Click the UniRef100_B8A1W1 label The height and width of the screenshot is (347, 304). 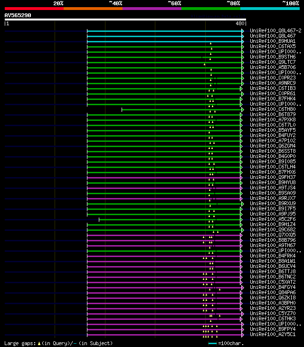pos(273,261)
